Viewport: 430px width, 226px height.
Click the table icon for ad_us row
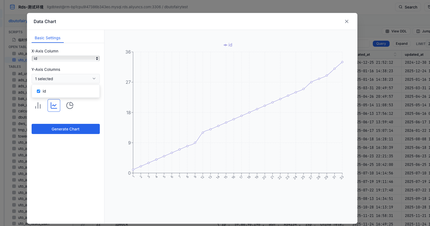(14, 74)
